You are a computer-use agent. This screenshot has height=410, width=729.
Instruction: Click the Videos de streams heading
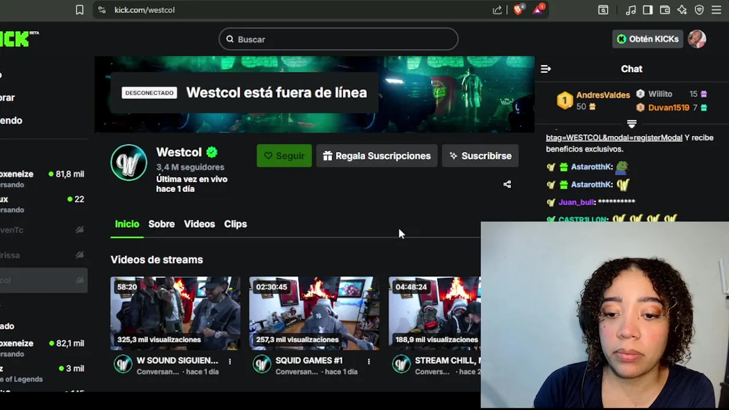click(x=157, y=260)
